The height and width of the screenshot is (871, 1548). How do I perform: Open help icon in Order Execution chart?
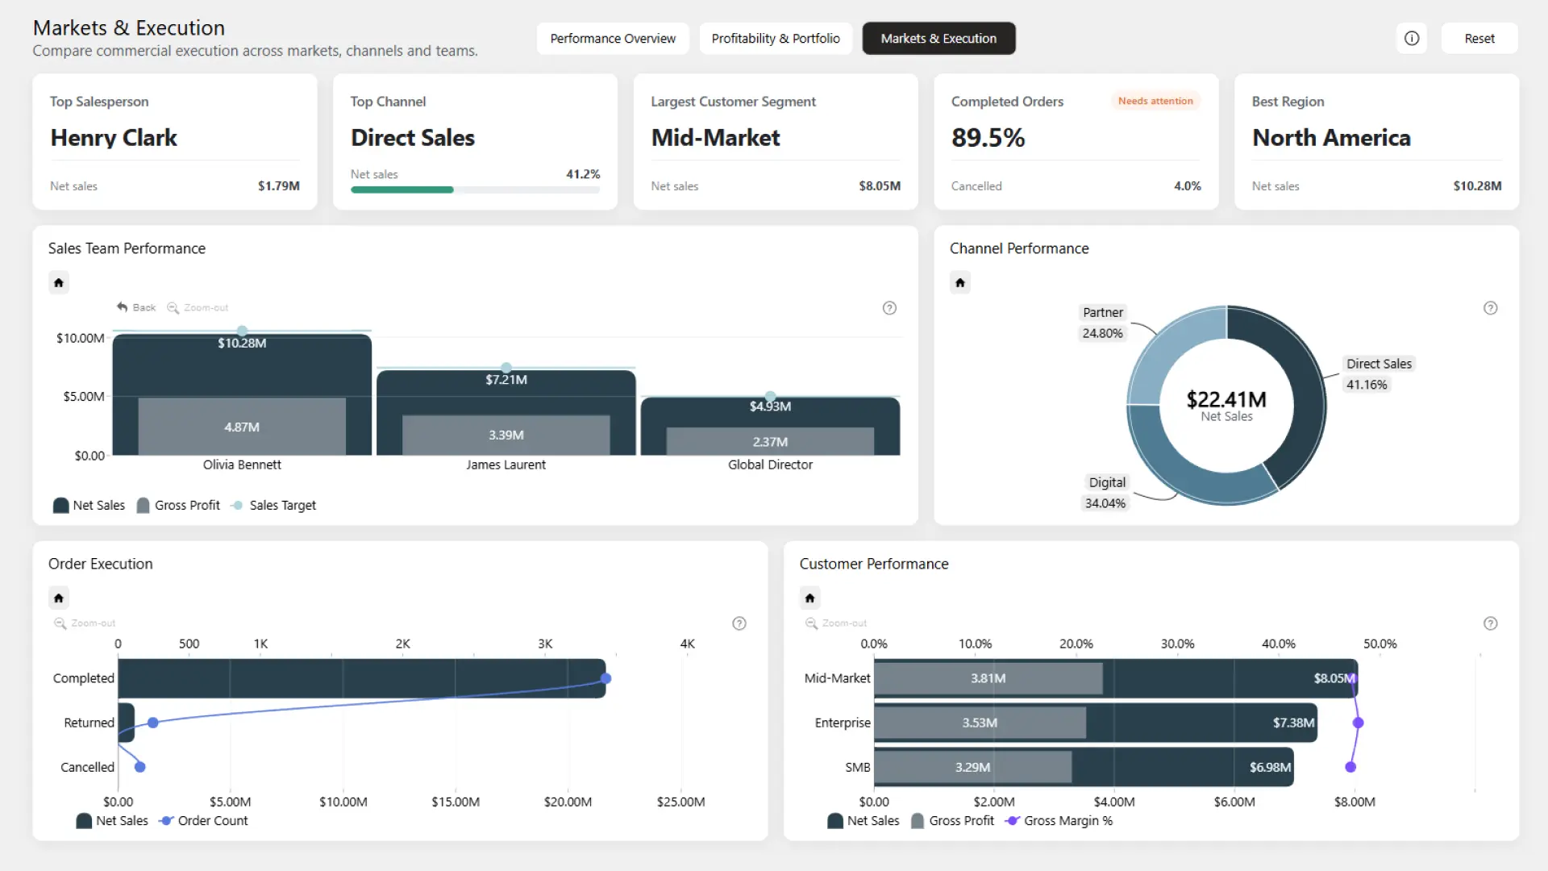(x=739, y=623)
